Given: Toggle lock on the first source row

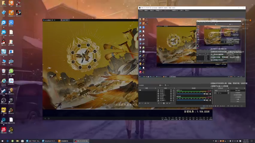Looking at the screenshot, I should coord(173,90).
